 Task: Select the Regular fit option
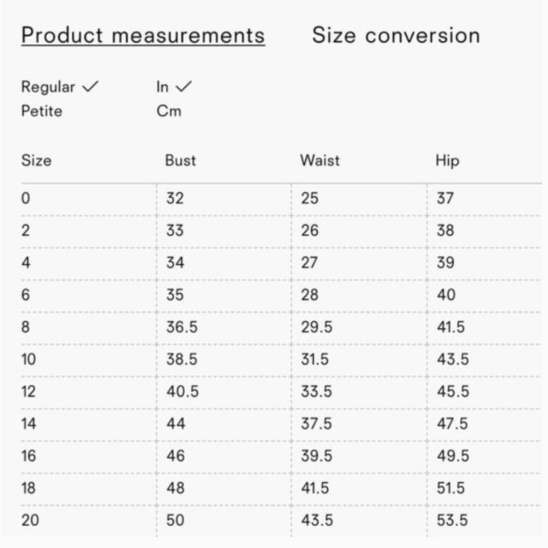(x=48, y=87)
